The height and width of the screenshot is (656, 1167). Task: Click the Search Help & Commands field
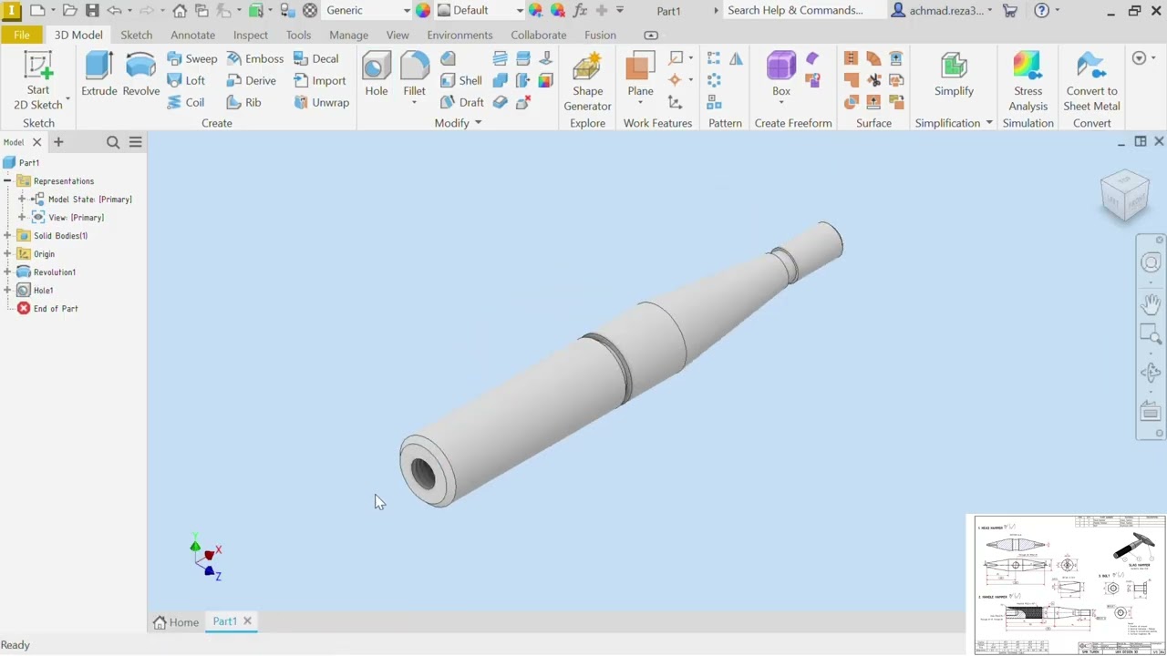804,10
